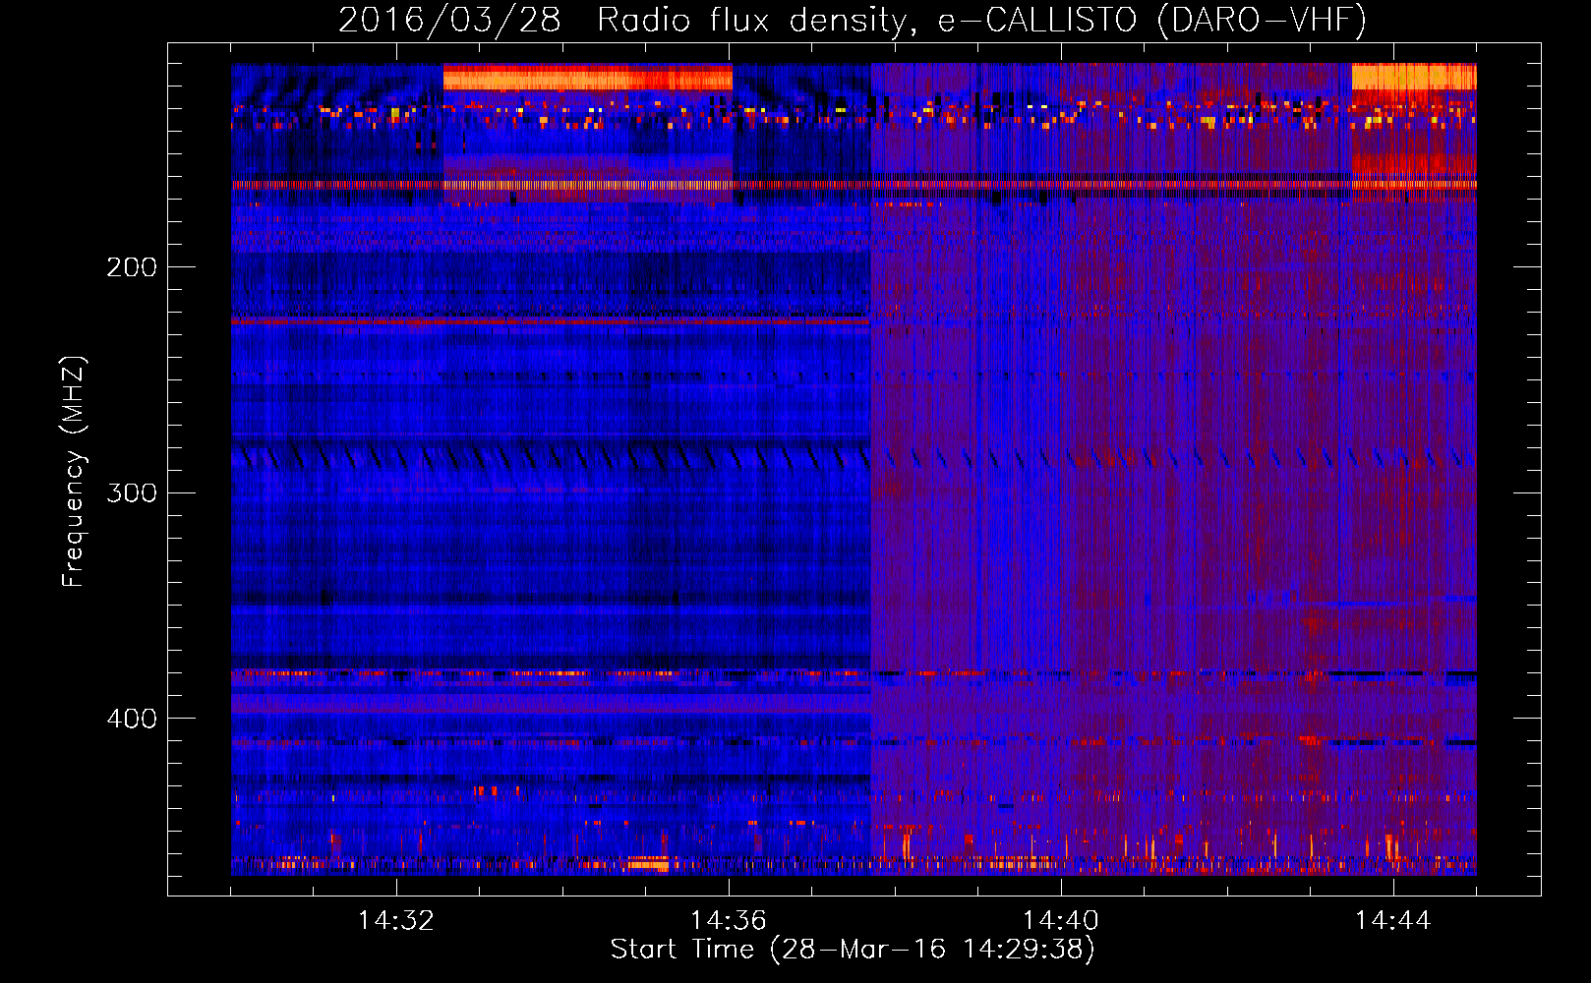The width and height of the screenshot is (1591, 983).
Task: Select the 'Frequency (MHZ)' axis label
Action: pyautogui.click(x=74, y=472)
